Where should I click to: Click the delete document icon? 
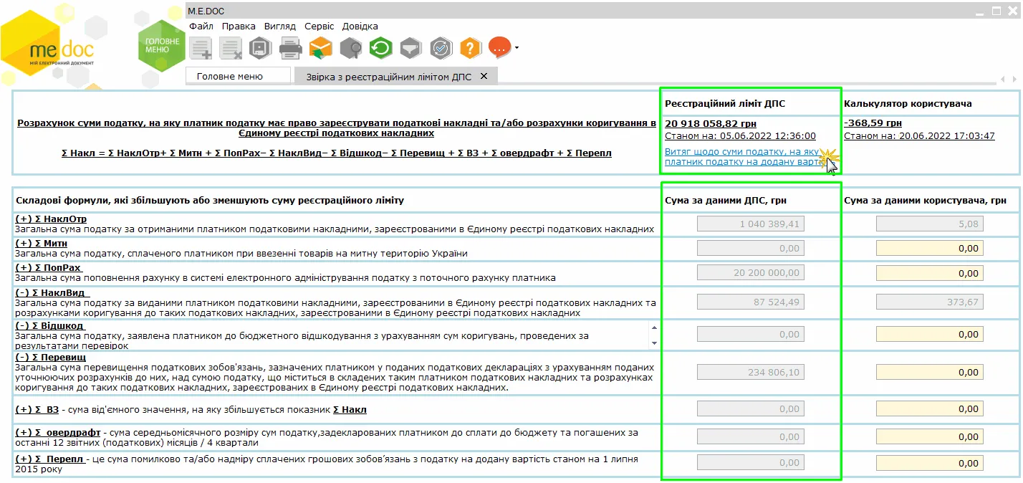(x=230, y=48)
